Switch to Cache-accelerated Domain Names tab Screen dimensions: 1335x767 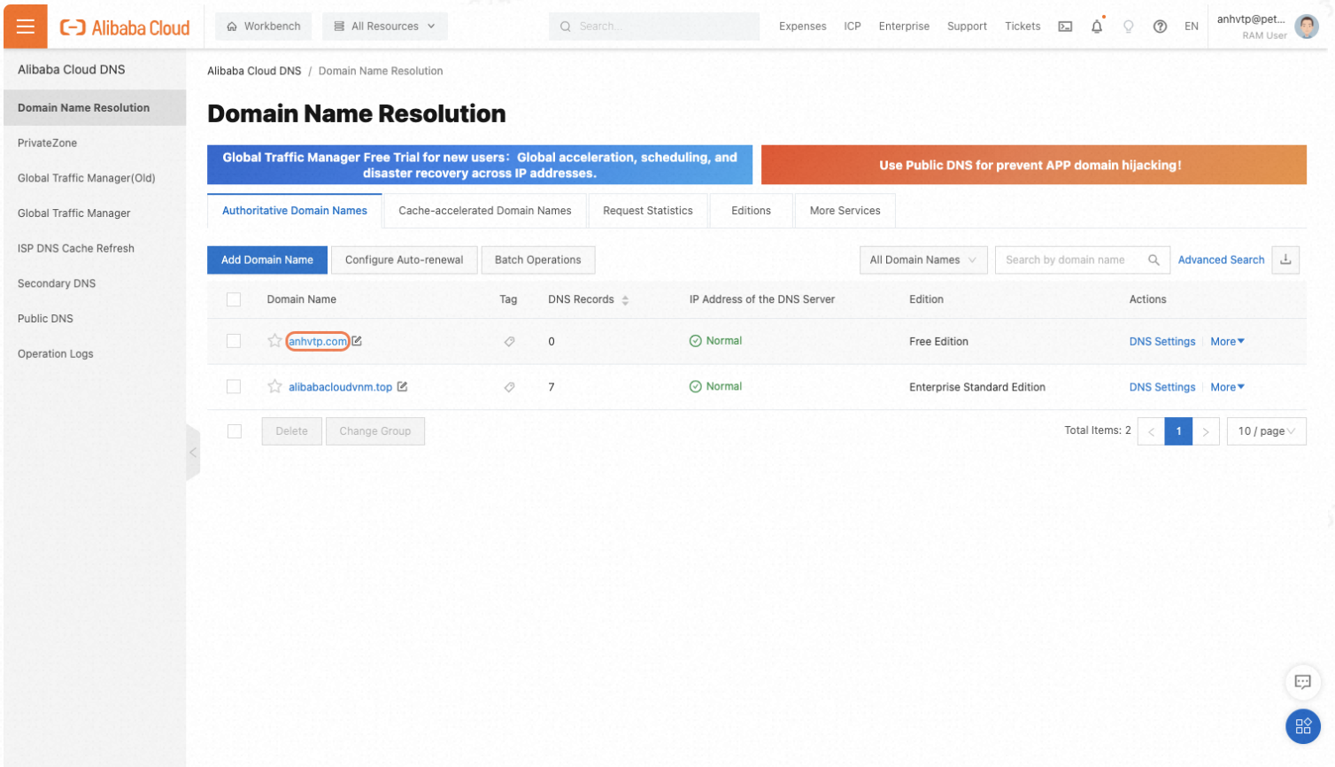click(x=485, y=211)
